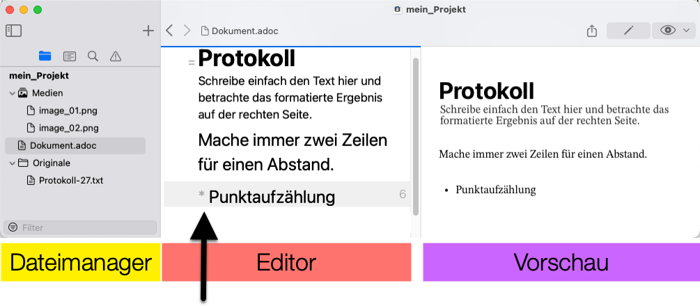The width and height of the screenshot is (700, 306).
Task: Click the 'Mache immer zwei Zeilen' editor line
Action: click(x=293, y=153)
